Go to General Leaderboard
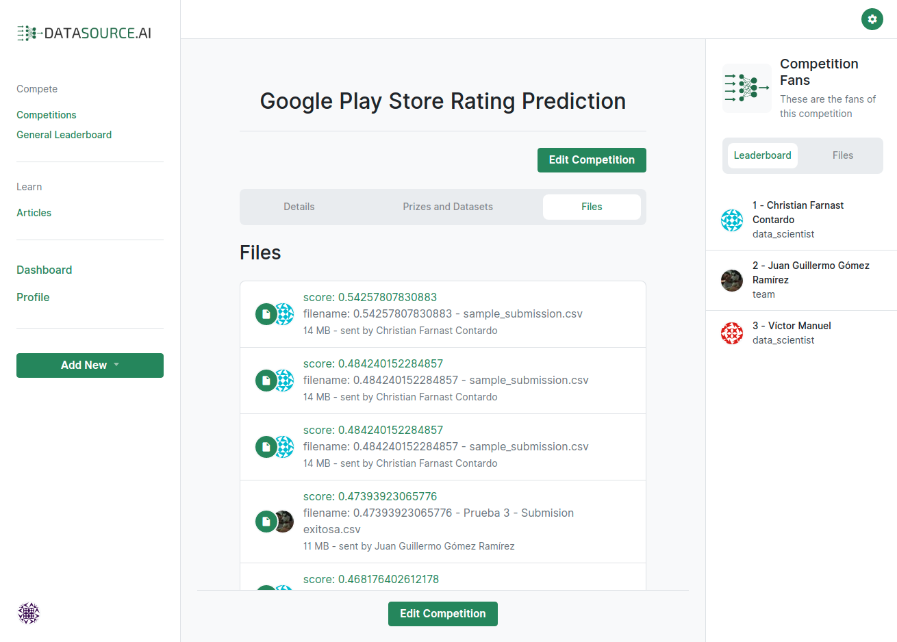Screen dimensions: 897x642 click(64, 135)
